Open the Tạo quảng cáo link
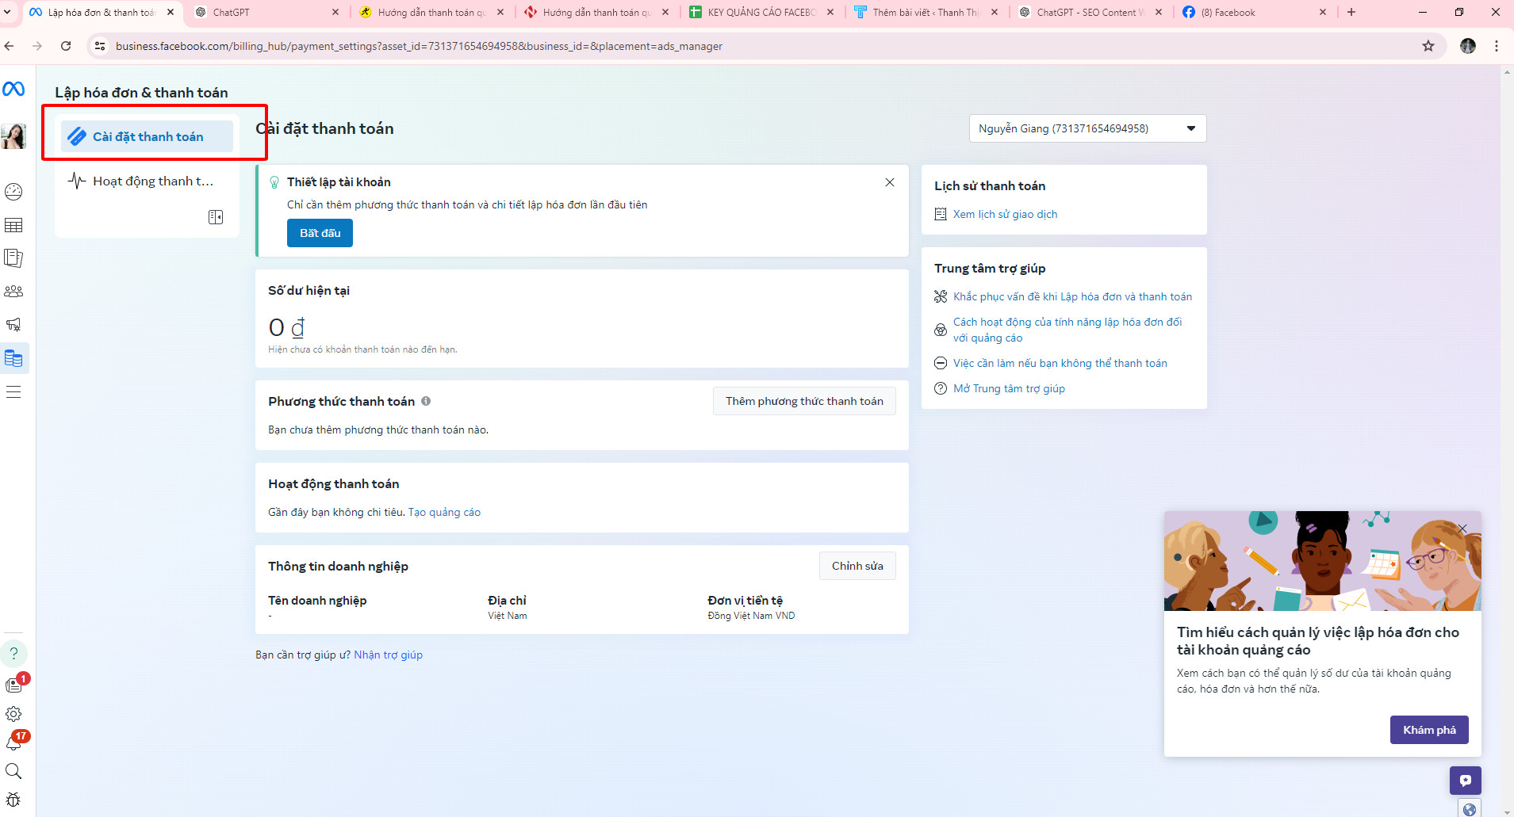The height and width of the screenshot is (817, 1514). click(444, 512)
